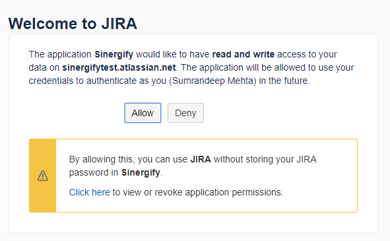Deny Sinergify's access request
This screenshot has width=390, height=241.
pos(185,113)
